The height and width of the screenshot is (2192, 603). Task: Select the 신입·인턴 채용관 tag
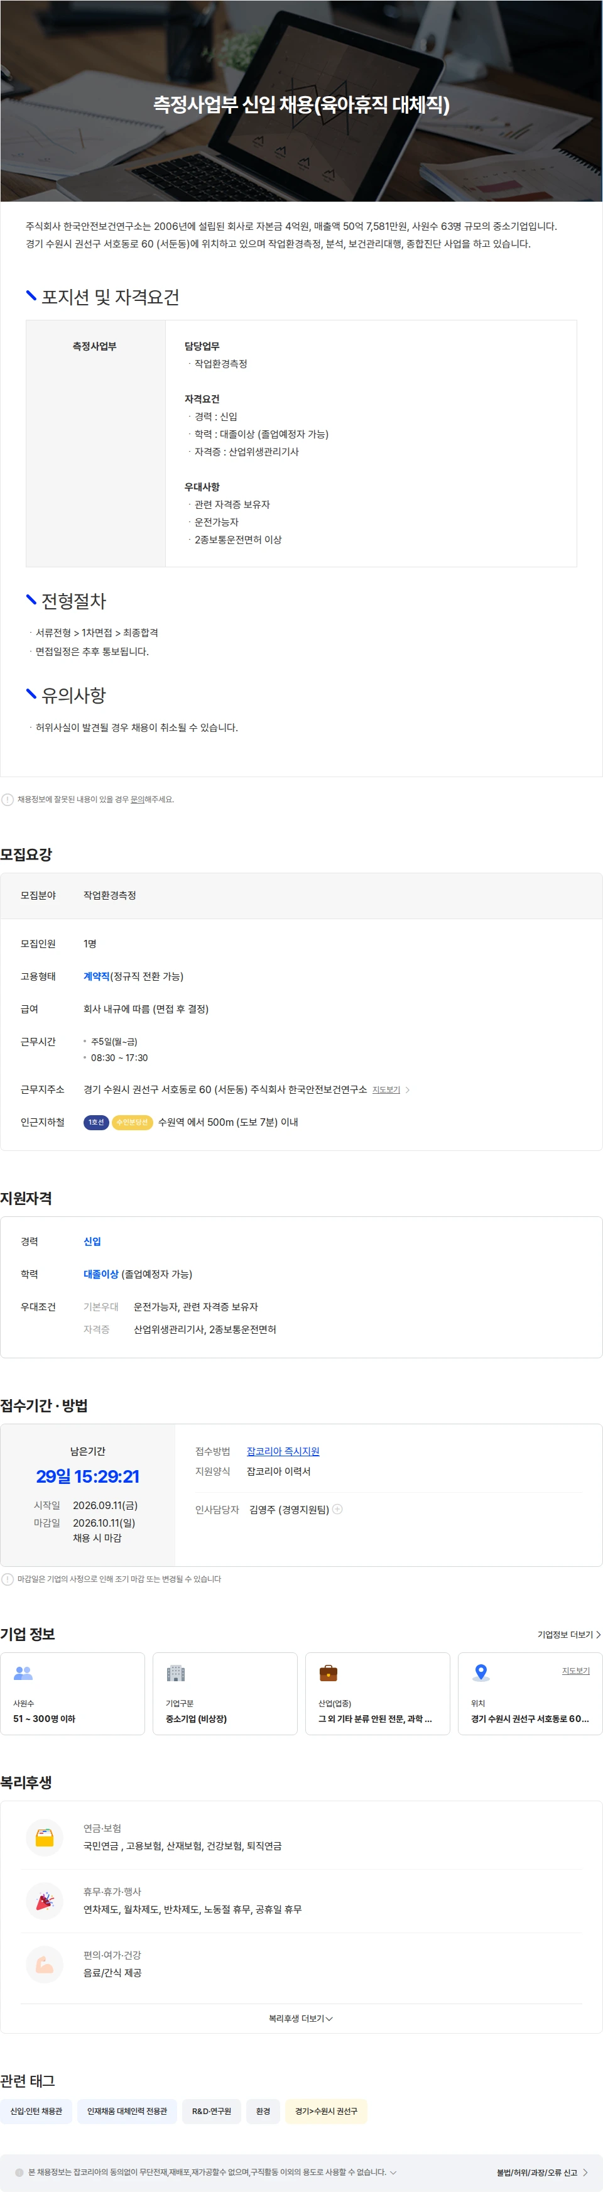coord(36,2110)
